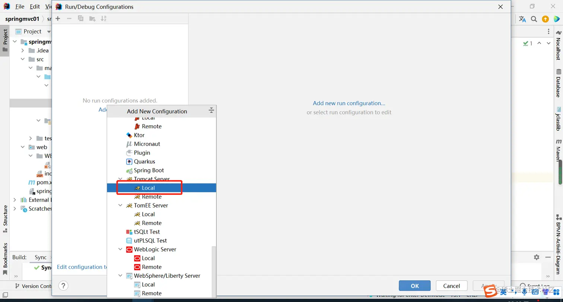
Task: Collapse the WebLogic Server group
Action: (120, 249)
